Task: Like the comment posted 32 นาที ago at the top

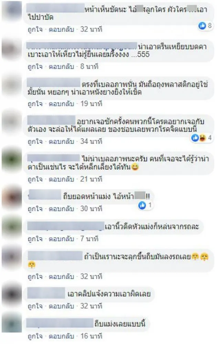Action: (x=35, y=29)
